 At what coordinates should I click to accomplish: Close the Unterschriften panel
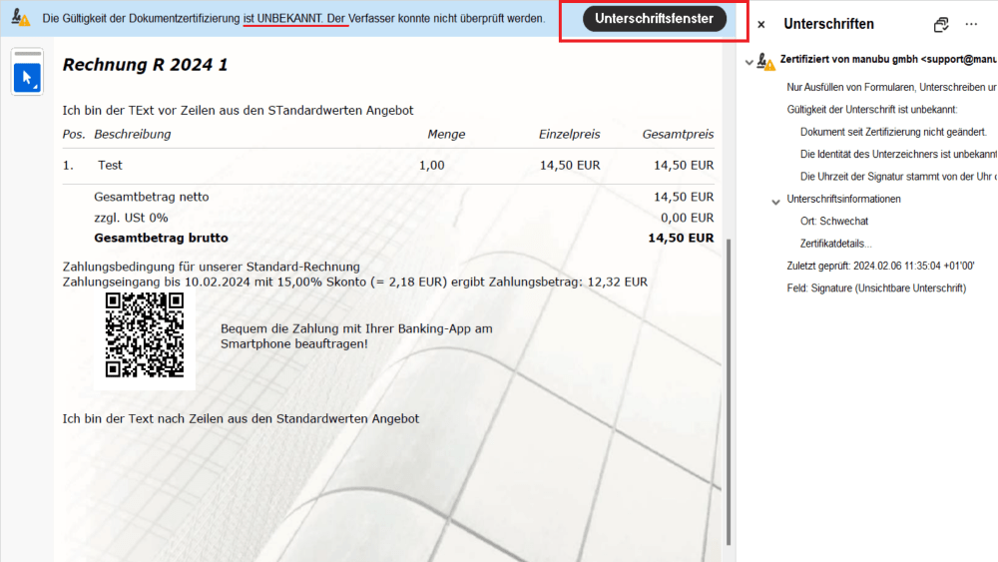(x=761, y=24)
